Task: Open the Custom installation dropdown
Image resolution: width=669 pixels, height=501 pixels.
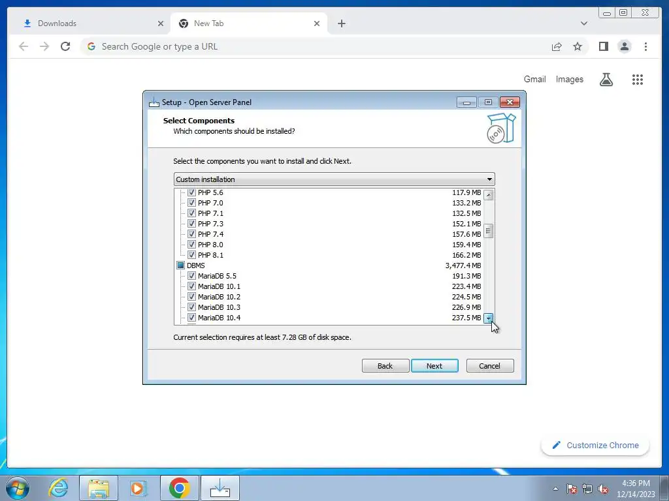Action: [334, 179]
